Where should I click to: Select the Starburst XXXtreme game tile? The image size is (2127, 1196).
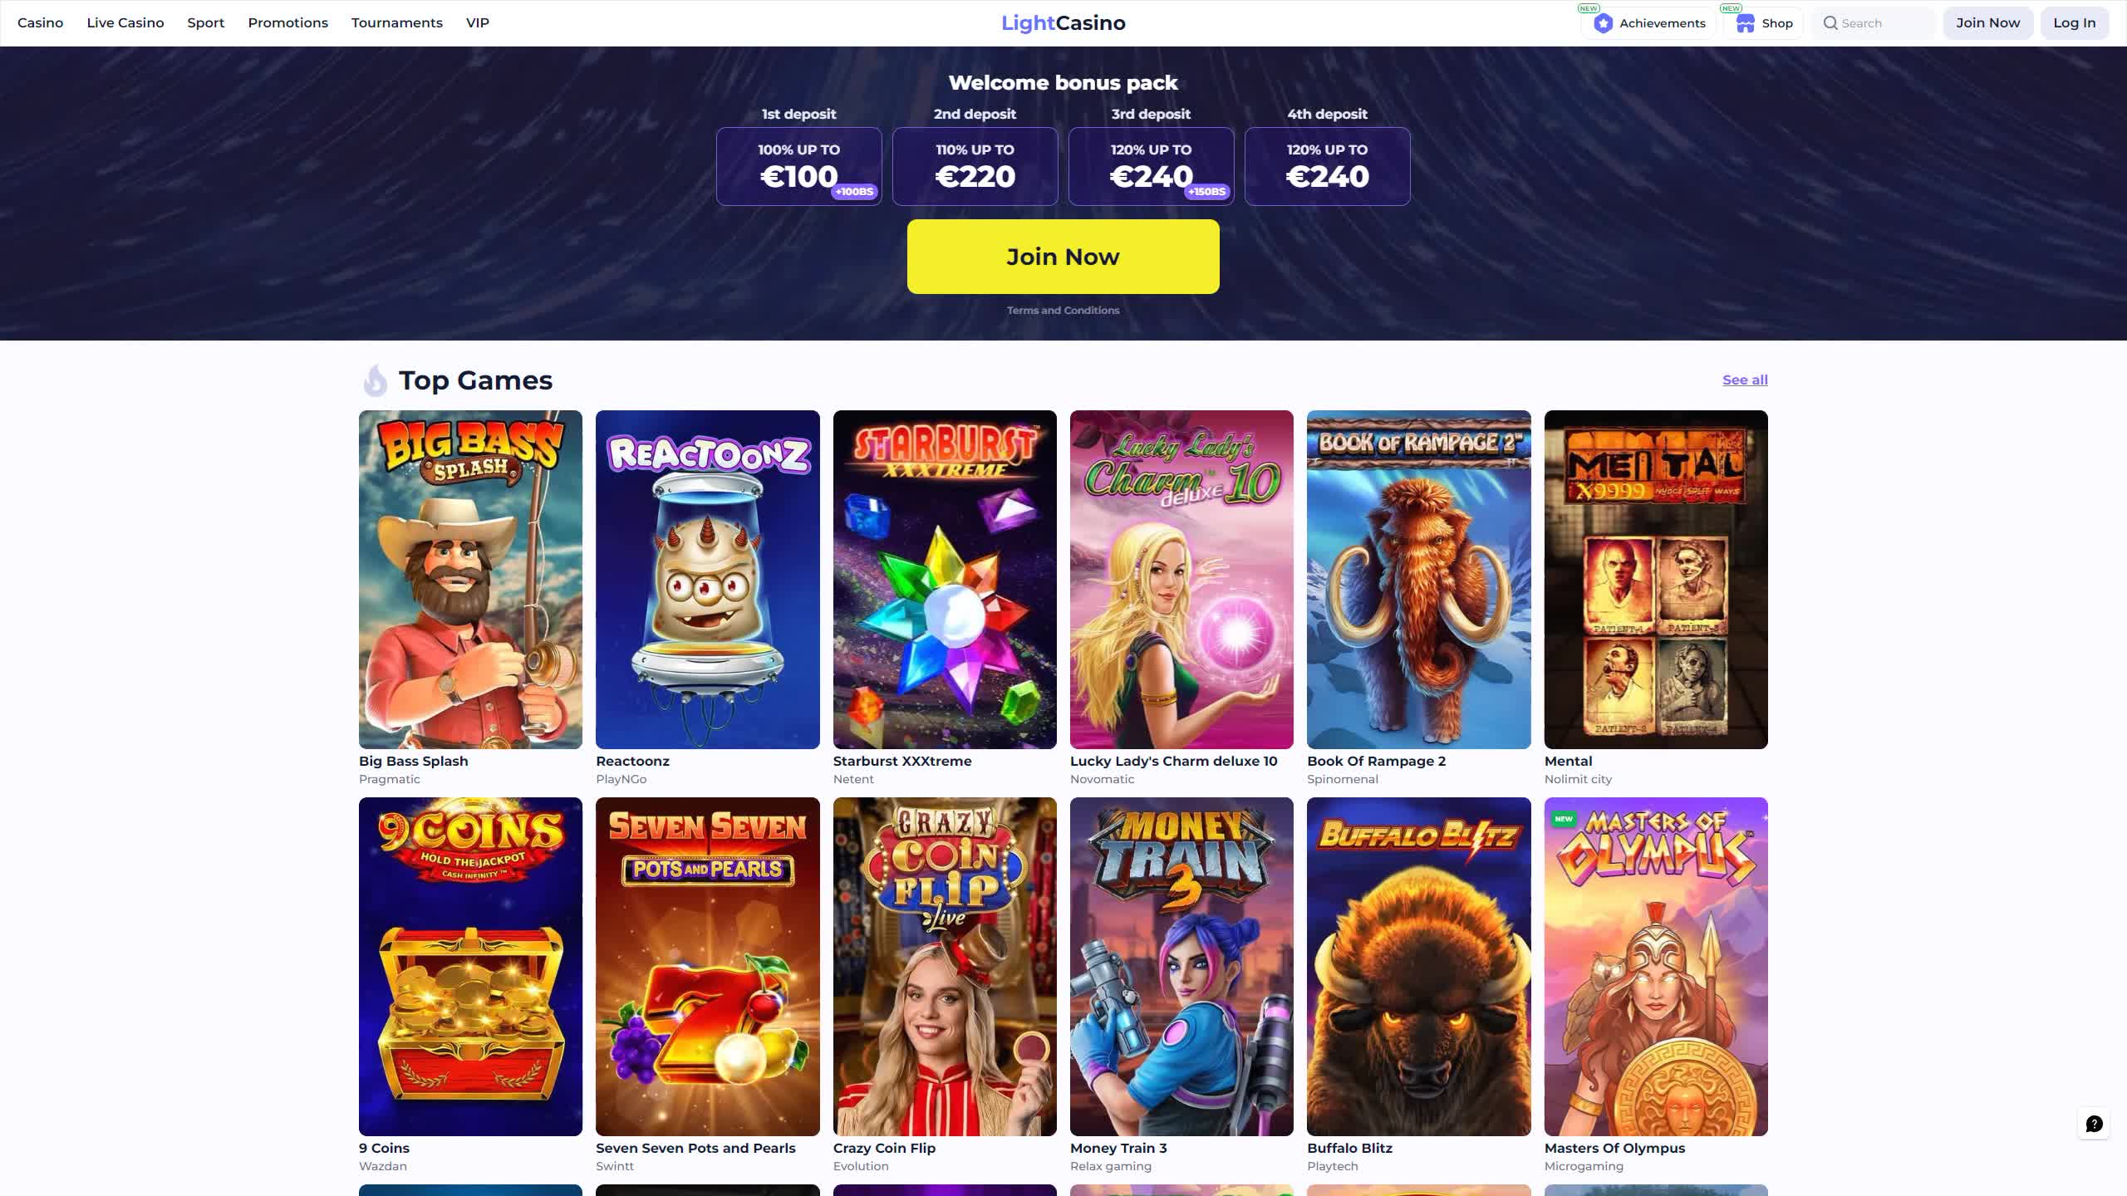coord(945,579)
